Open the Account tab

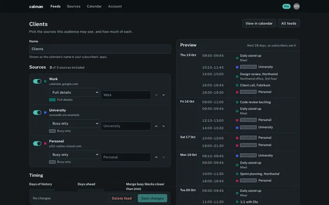(115, 6)
